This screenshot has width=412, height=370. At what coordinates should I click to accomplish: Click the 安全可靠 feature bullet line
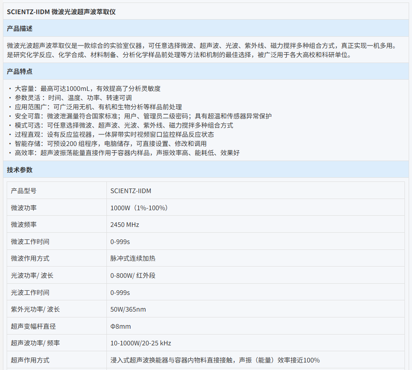pyautogui.click(x=143, y=116)
